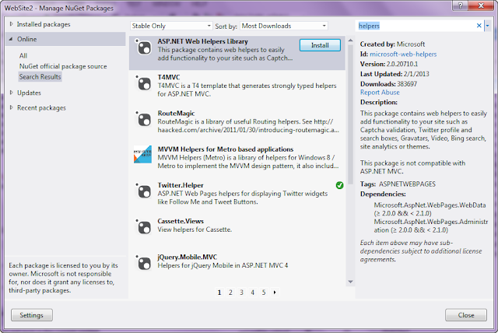Image resolution: width=498 pixels, height=333 pixels.
Task: Select the Cassette.Views package icon
Action: (x=143, y=227)
